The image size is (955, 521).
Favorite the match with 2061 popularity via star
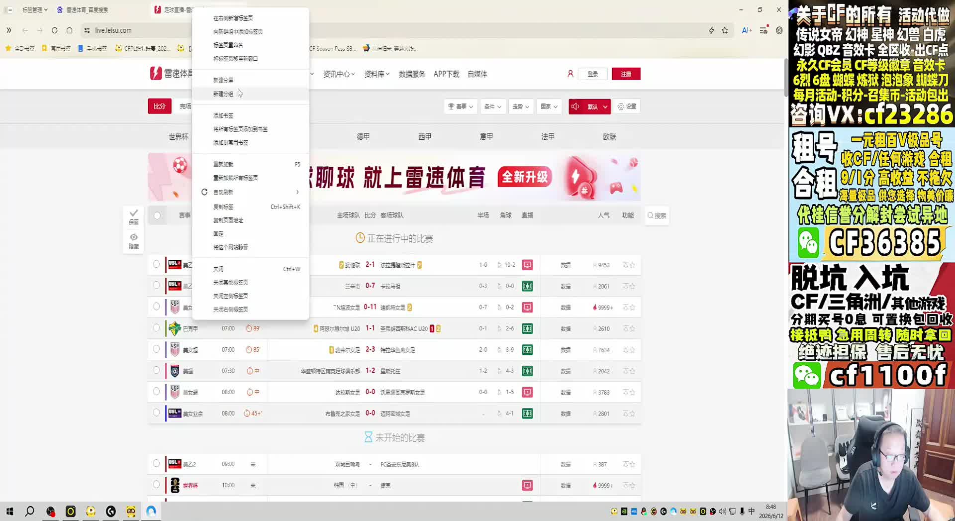tap(632, 286)
